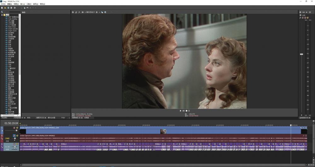Open project video properties in preview toolbar
Viewport: 315px width, 167px height.
(x=73, y=12)
